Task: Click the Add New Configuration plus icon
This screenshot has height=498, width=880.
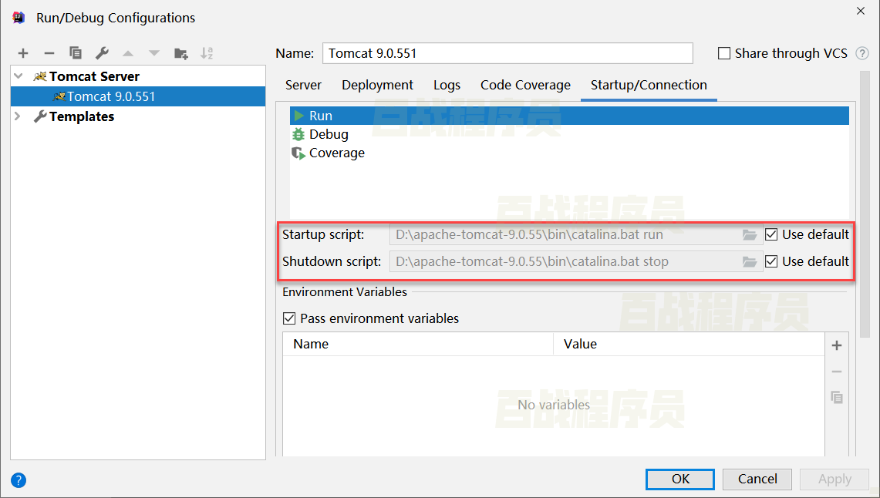Action: tap(23, 53)
